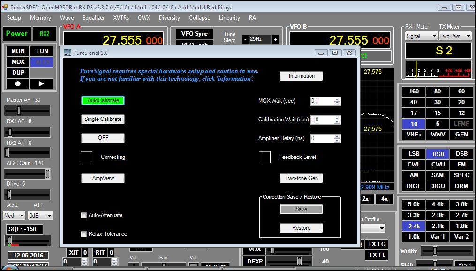
Task: Toggle VFO Sync button
Action: pos(194,34)
